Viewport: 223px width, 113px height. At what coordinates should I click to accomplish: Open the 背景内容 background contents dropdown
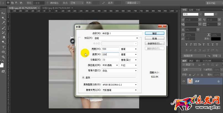pos(120,71)
